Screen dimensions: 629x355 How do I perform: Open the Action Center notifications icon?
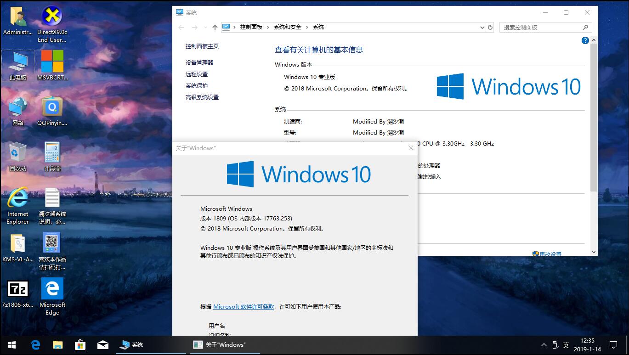tap(613, 345)
